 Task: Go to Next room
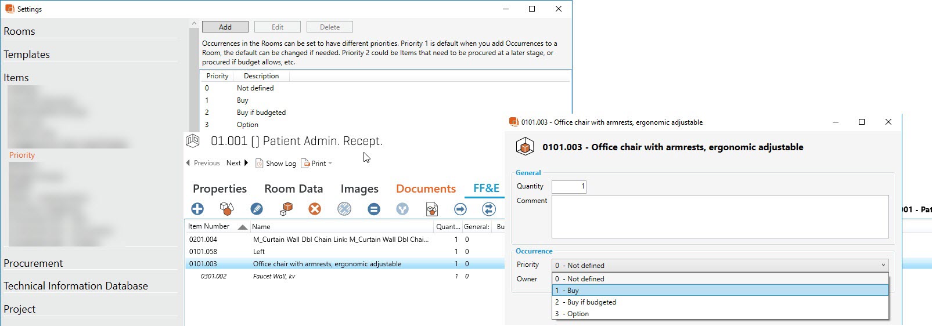pos(237,163)
